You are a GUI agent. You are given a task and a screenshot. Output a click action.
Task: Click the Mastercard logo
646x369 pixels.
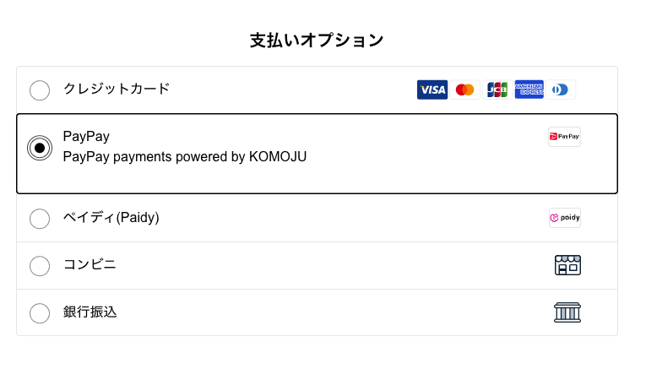[464, 90]
